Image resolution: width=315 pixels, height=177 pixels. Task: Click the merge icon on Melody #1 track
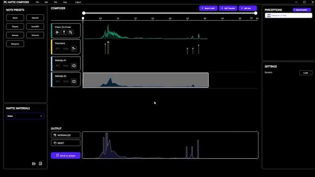74,65
